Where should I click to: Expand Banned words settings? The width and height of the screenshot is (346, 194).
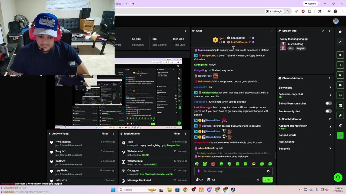tap(330, 135)
